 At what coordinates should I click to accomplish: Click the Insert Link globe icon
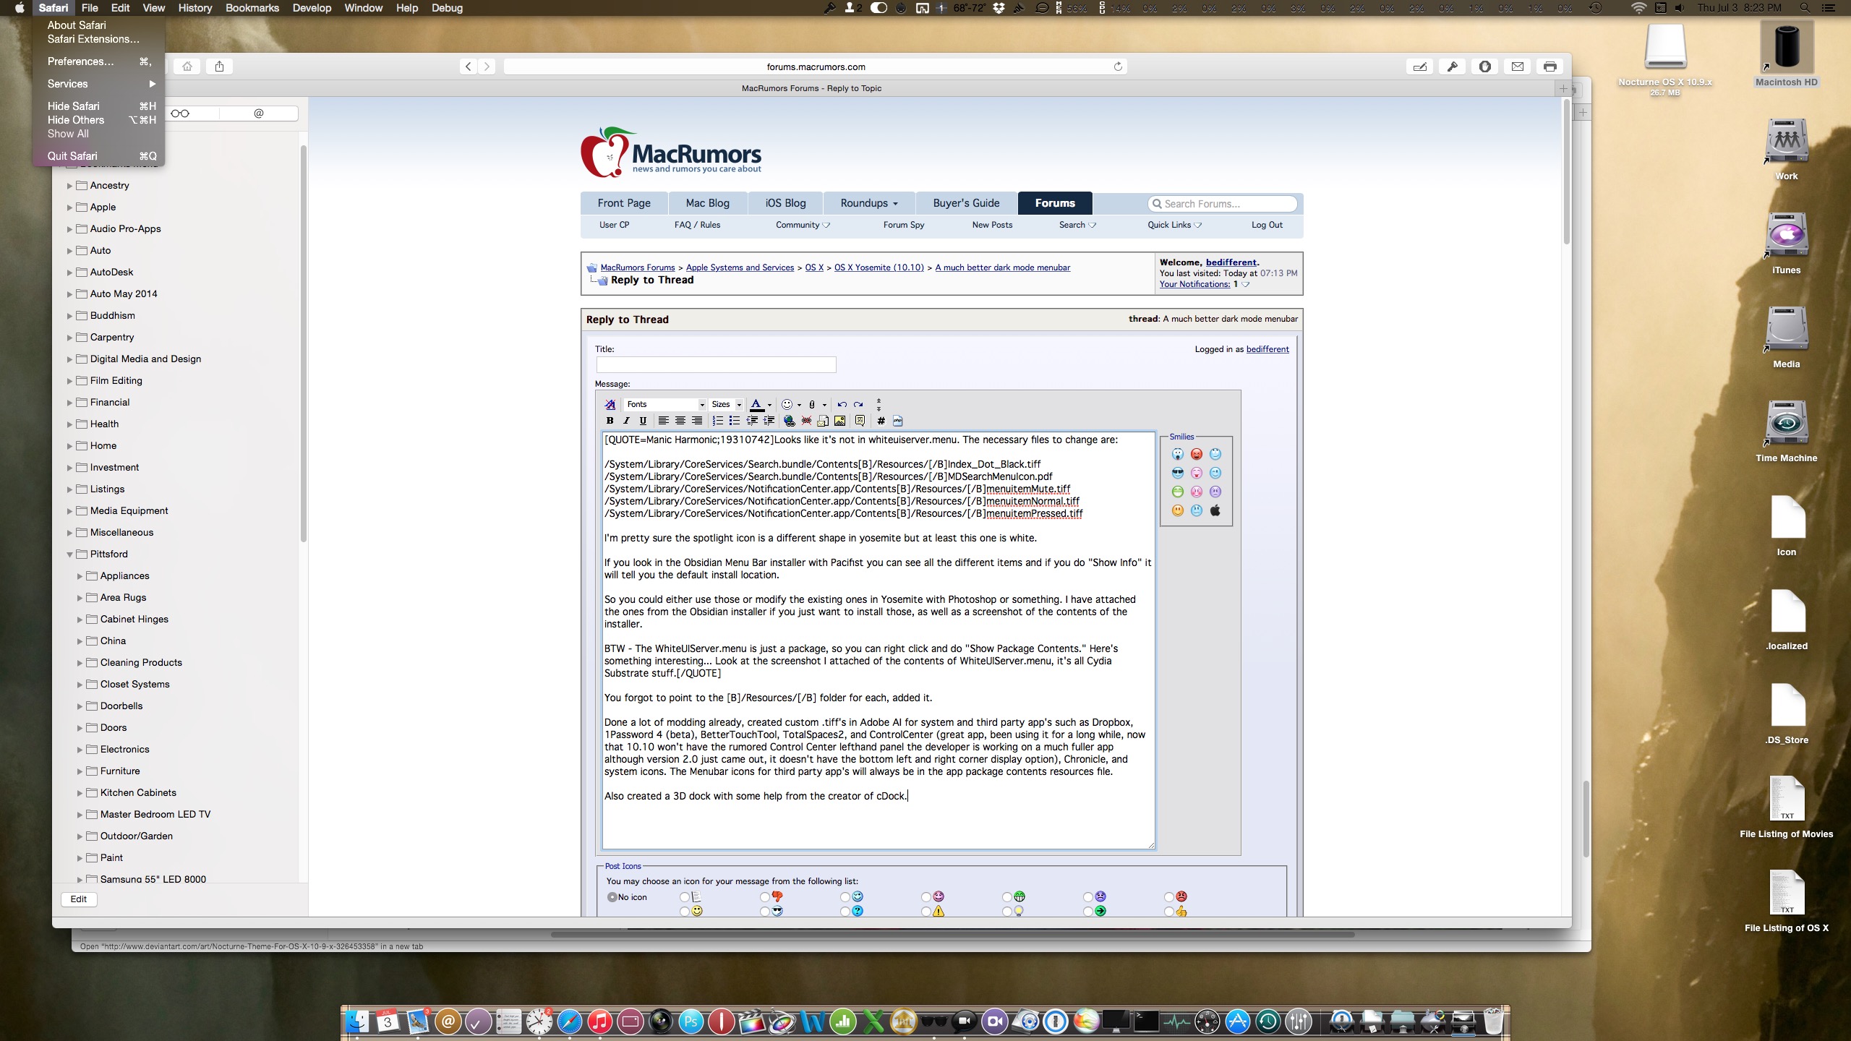789,421
